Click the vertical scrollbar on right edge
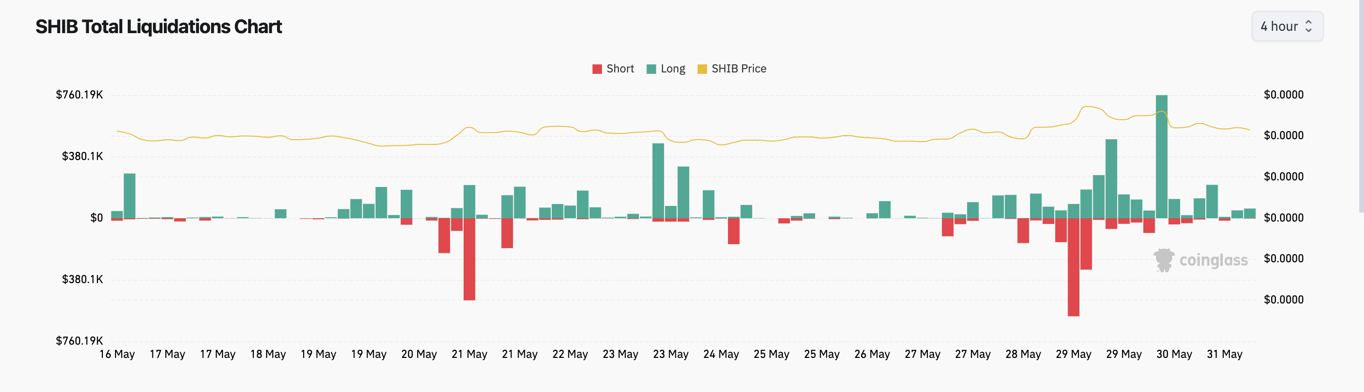The height and width of the screenshot is (392, 1364). 1360,106
